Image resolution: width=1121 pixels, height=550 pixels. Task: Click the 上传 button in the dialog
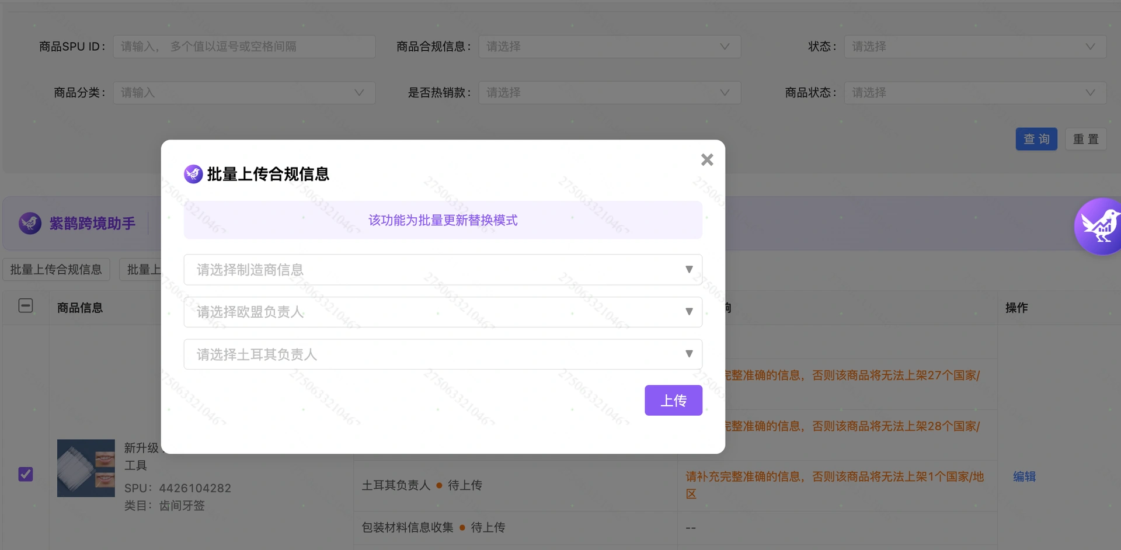673,401
